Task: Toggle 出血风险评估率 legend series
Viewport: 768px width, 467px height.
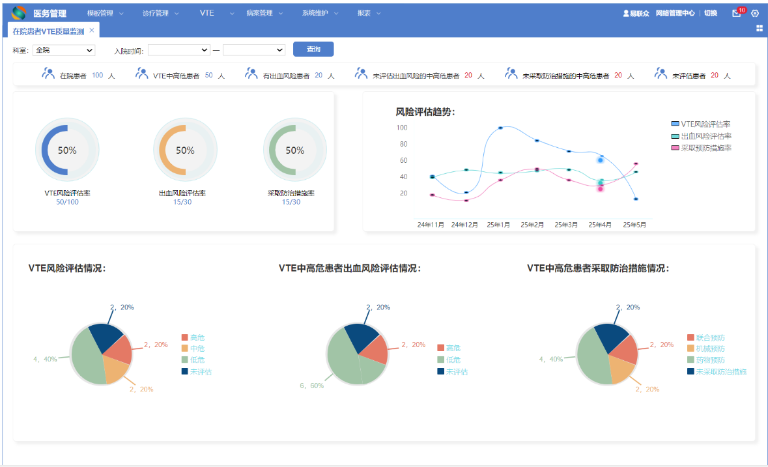Action: tap(701, 136)
